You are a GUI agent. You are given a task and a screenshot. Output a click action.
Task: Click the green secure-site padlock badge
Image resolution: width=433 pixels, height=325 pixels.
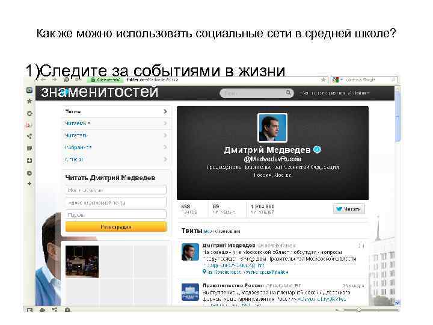coord(105,79)
